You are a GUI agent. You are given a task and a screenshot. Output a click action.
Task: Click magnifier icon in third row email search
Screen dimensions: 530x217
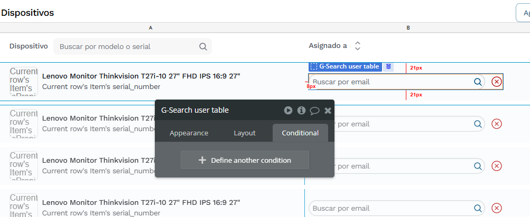click(x=478, y=166)
